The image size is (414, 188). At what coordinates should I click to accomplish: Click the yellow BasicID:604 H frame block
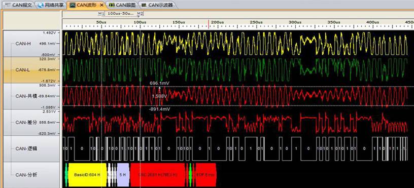pos(87,175)
